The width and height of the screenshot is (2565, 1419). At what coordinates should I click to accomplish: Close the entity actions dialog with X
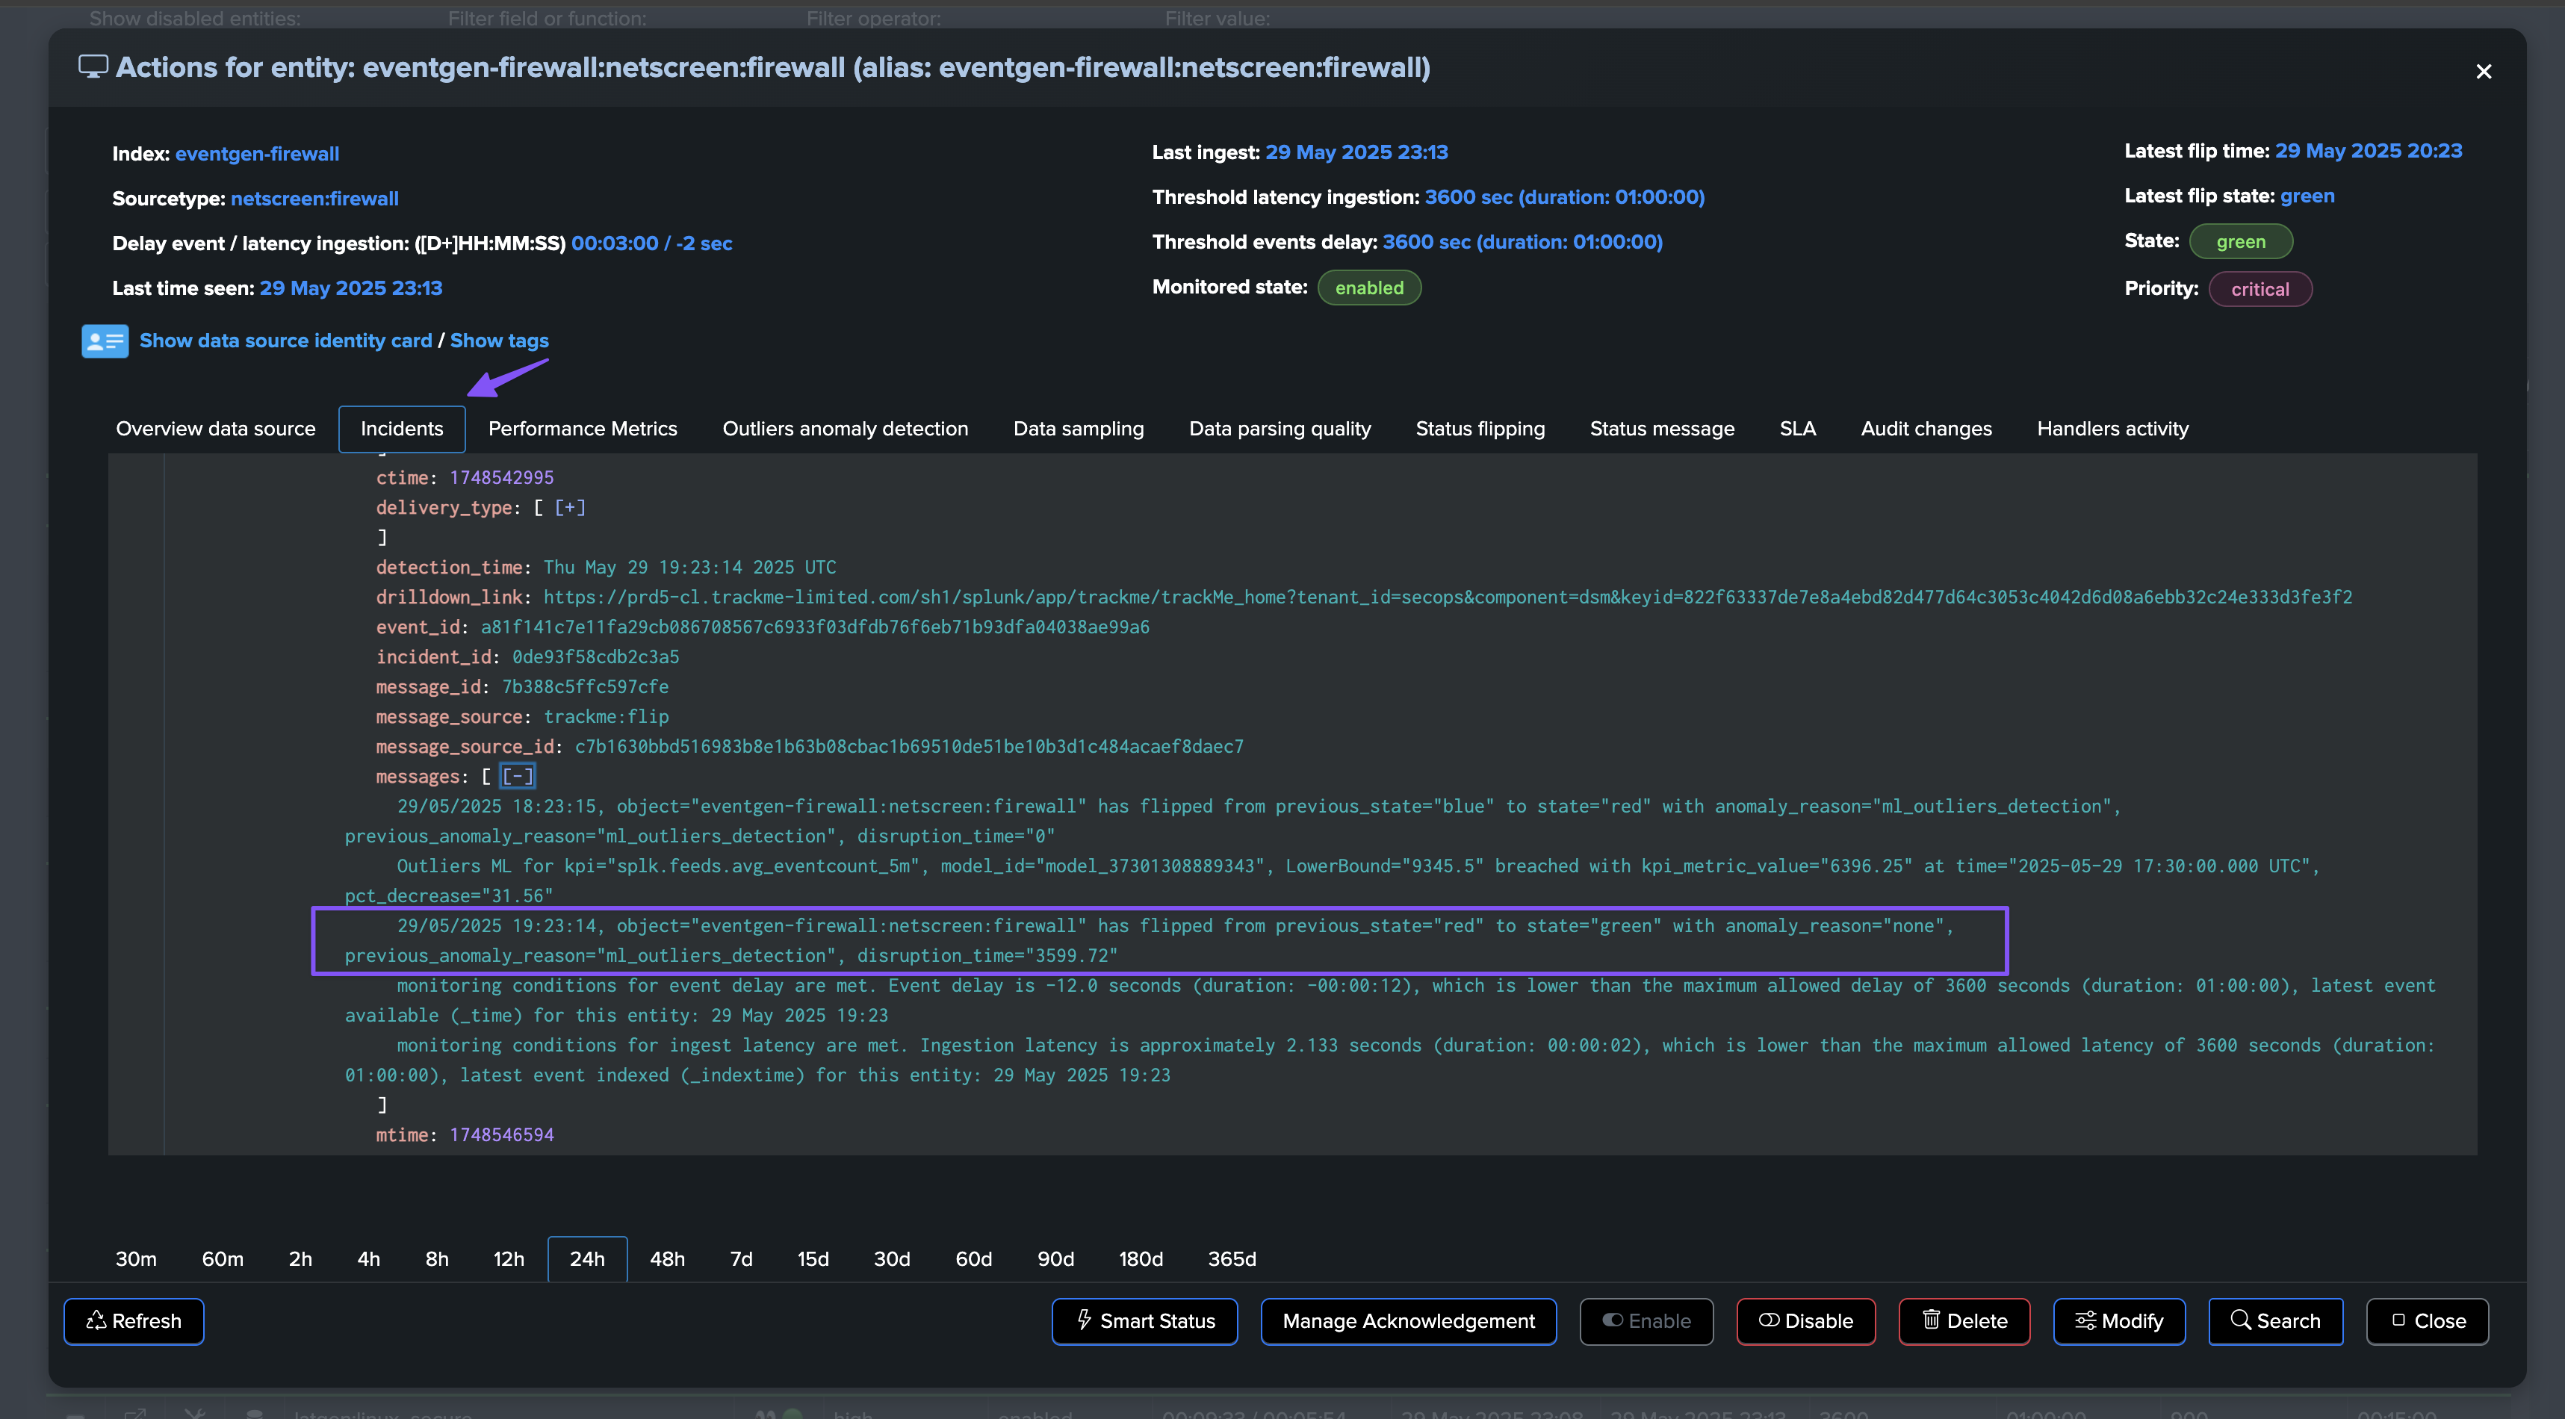click(2482, 72)
